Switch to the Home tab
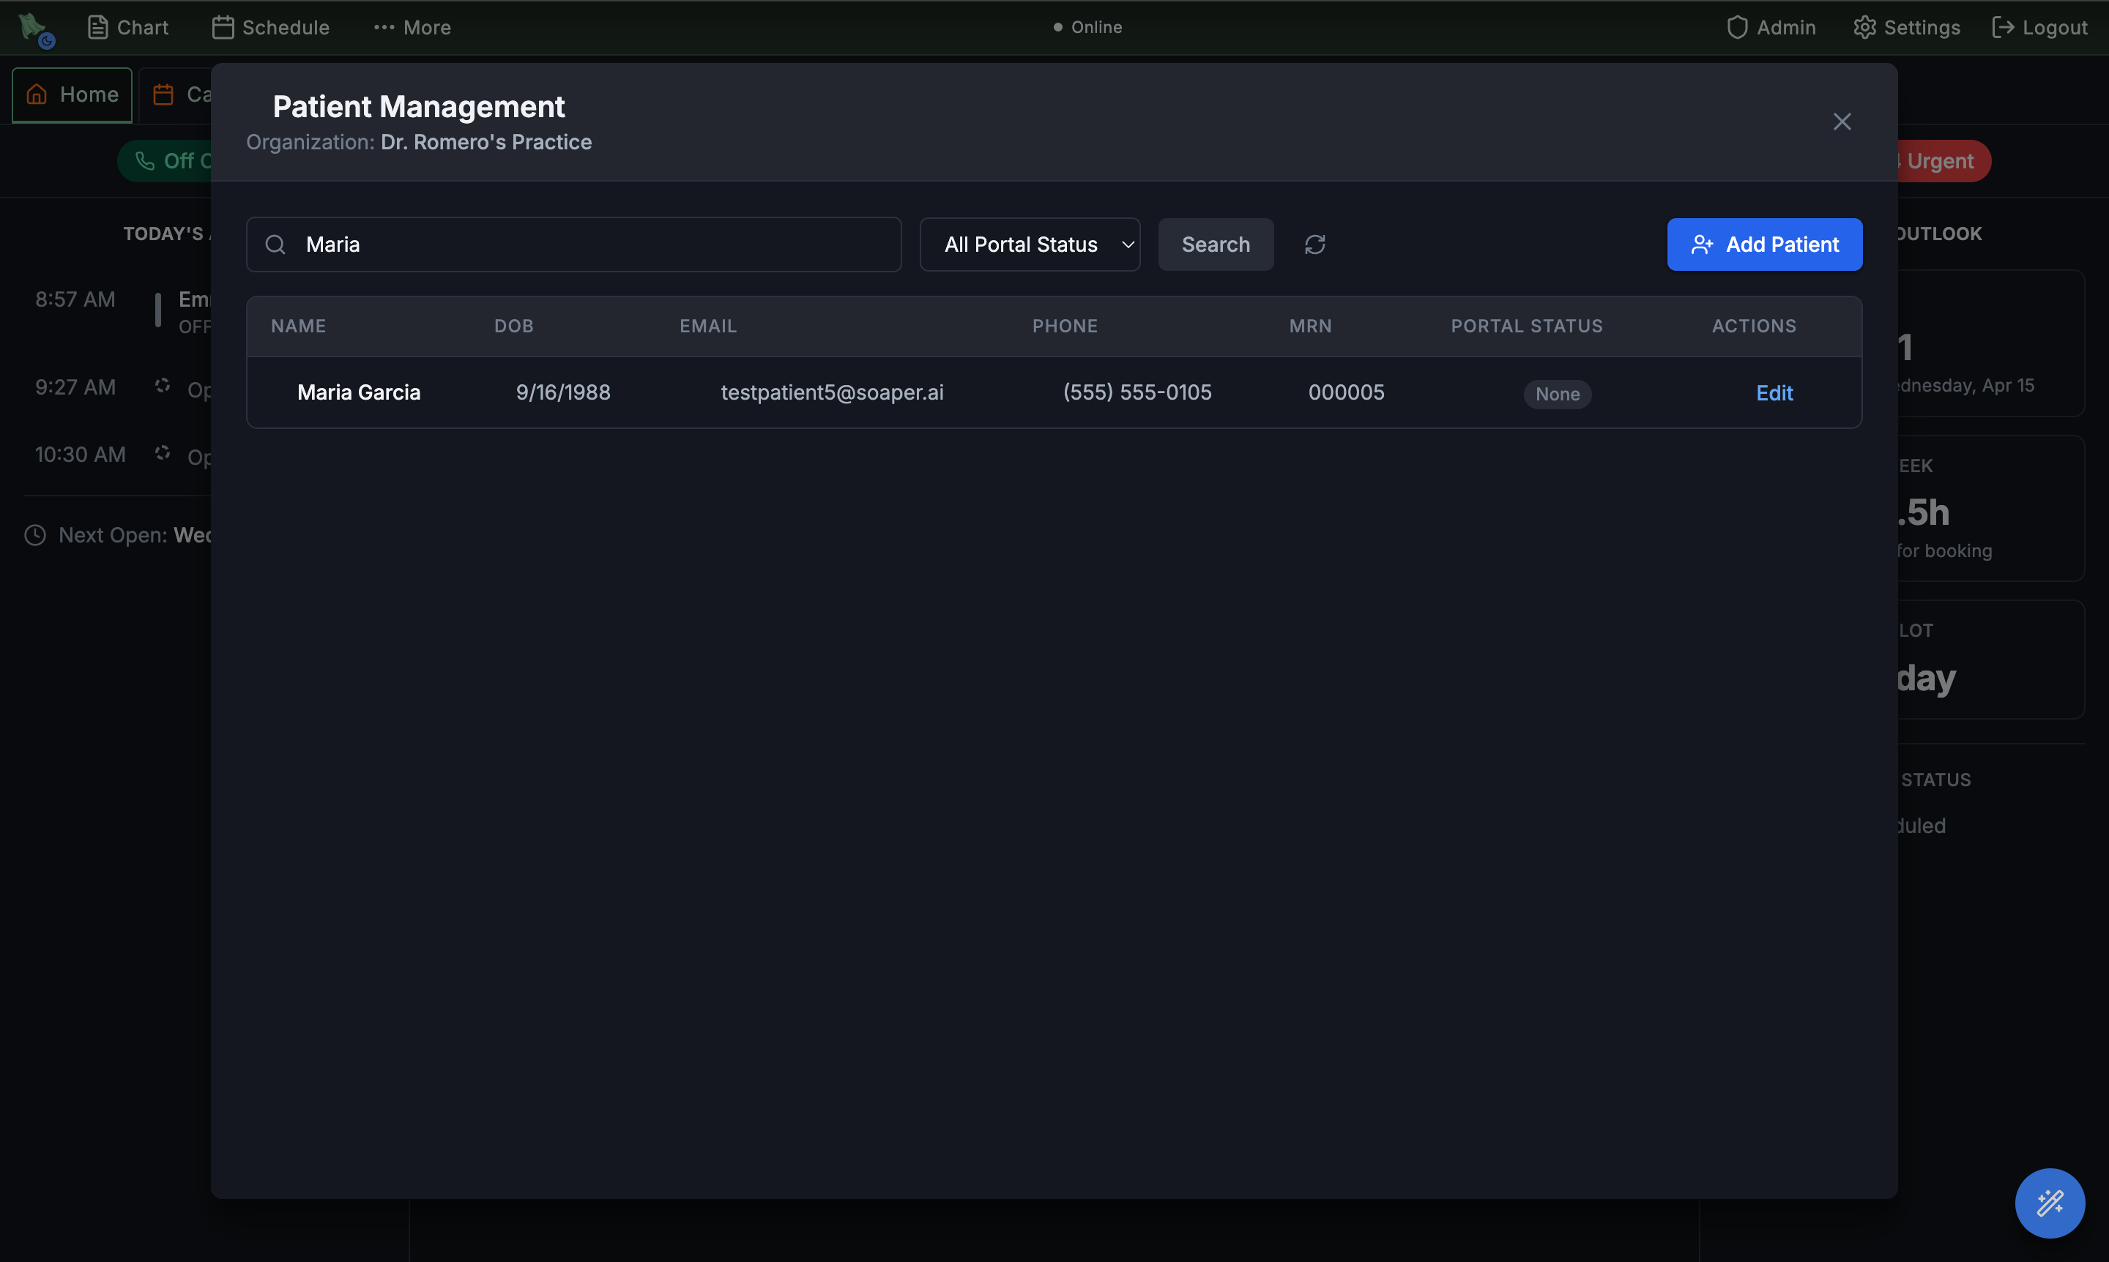Viewport: 2109px width, 1262px height. pyautogui.click(x=72, y=94)
